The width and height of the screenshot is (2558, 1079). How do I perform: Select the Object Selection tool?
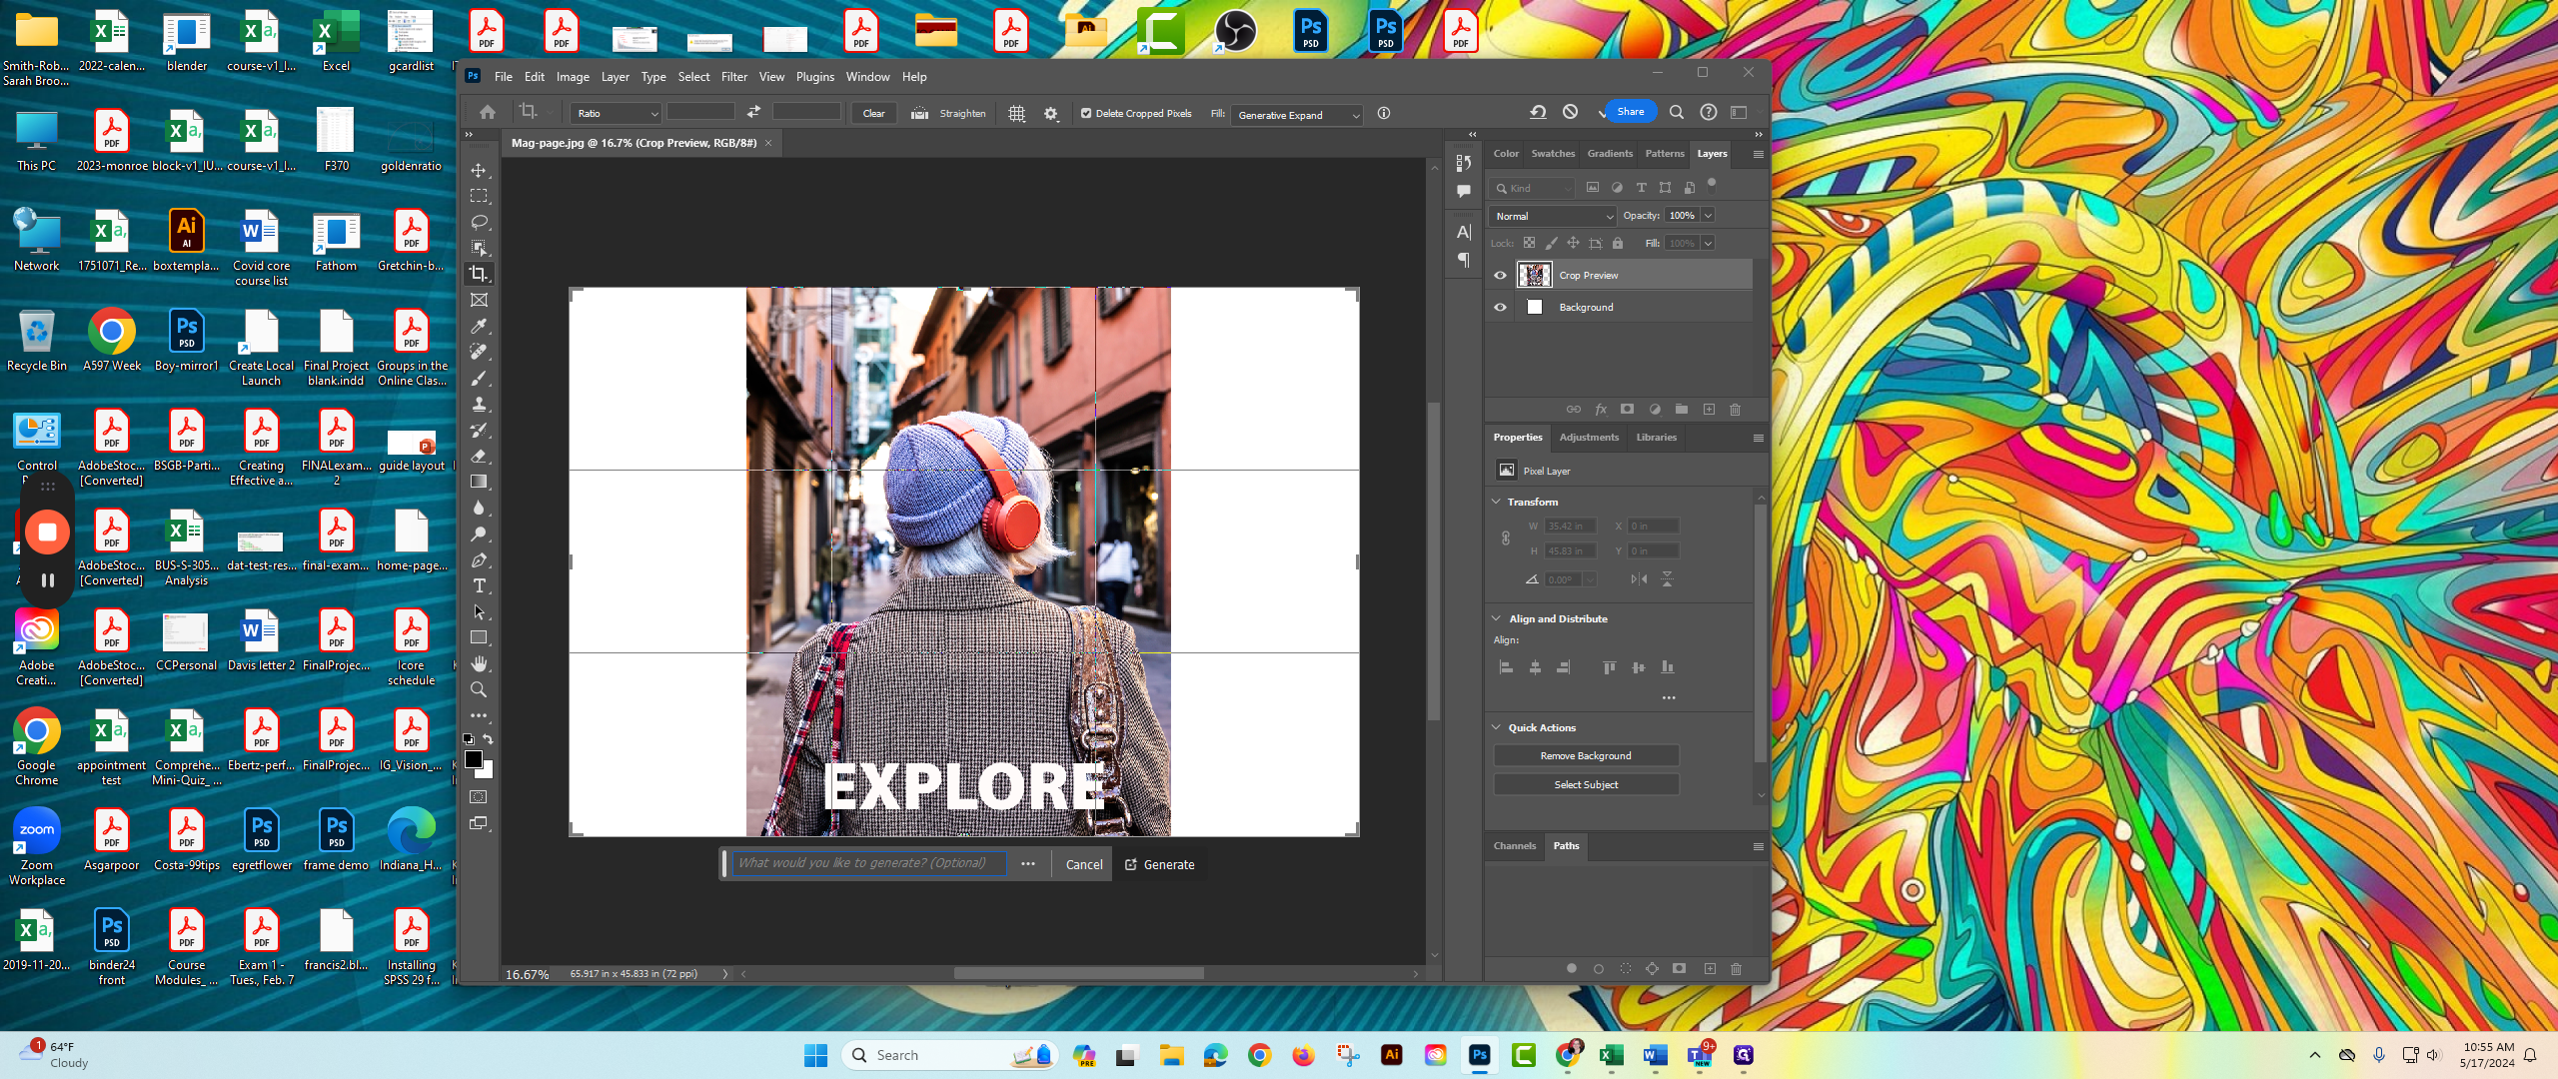[479, 248]
